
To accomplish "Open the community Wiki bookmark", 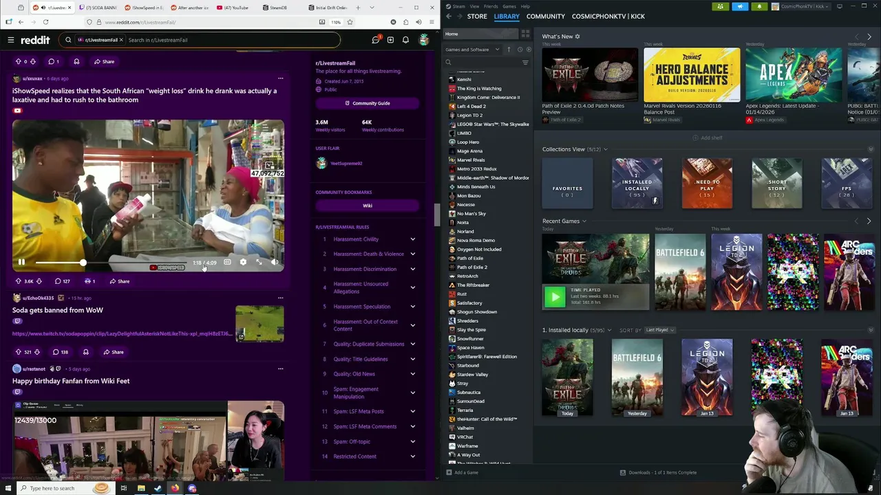I will click(368, 206).
